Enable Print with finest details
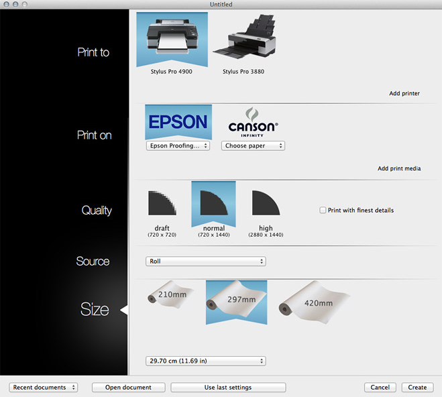 pyautogui.click(x=323, y=211)
